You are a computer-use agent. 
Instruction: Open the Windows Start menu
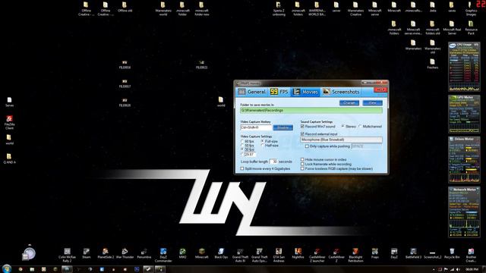coord(7,268)
